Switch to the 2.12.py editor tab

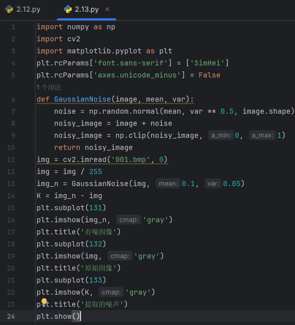point(23,10)
